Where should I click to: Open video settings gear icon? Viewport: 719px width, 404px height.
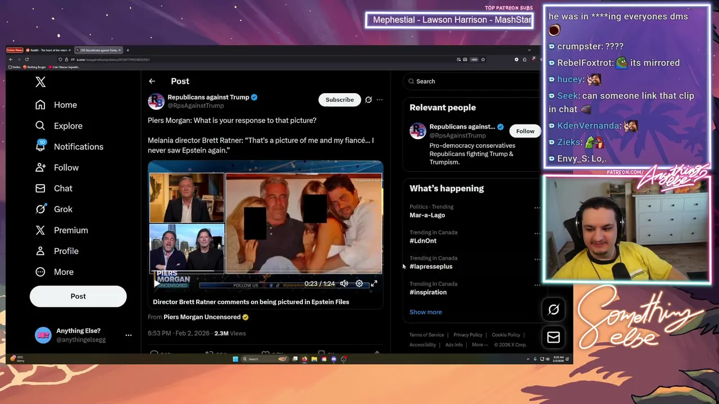coord(359,283)
